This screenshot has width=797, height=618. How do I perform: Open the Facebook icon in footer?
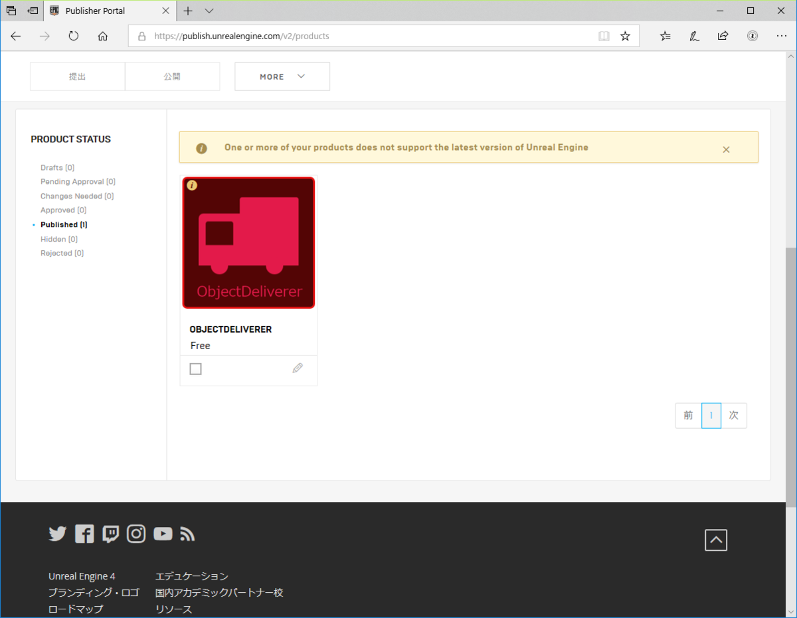84,534
